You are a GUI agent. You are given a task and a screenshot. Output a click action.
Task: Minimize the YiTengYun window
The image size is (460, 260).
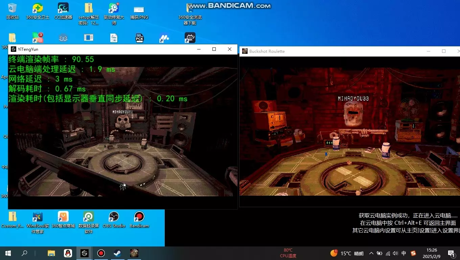pos(199,49)
